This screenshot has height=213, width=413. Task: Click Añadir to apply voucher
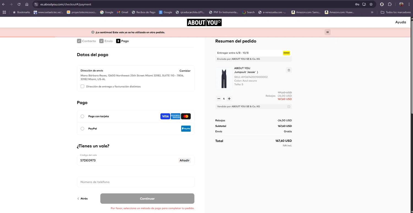tap(184, 161)
